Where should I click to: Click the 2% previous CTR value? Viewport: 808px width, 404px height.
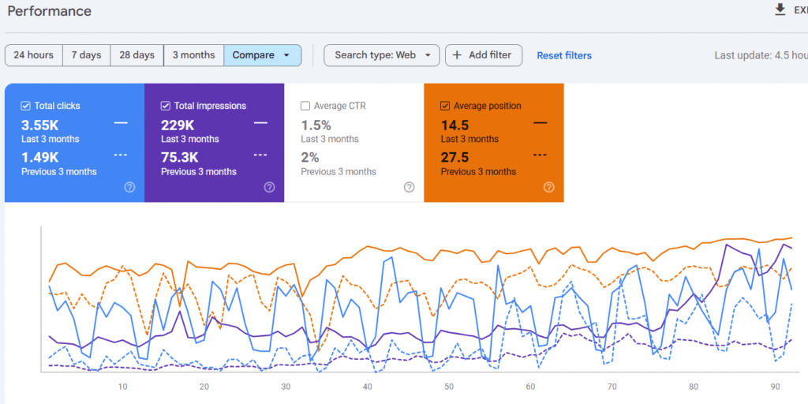tap(310, 158)
